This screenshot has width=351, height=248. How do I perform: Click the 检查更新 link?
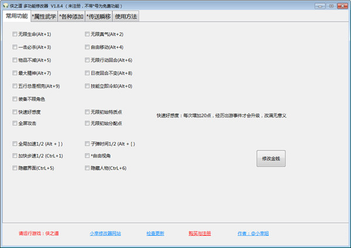(155, 233)
